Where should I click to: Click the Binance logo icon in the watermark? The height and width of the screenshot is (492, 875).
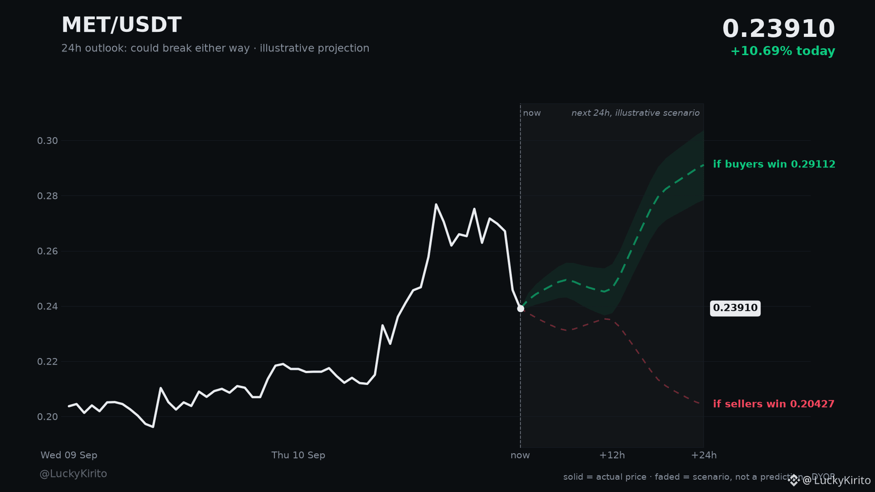coord(793,480)
